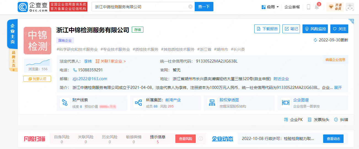
Task: Click email zjjc2022@163.com
Action: 90,79
